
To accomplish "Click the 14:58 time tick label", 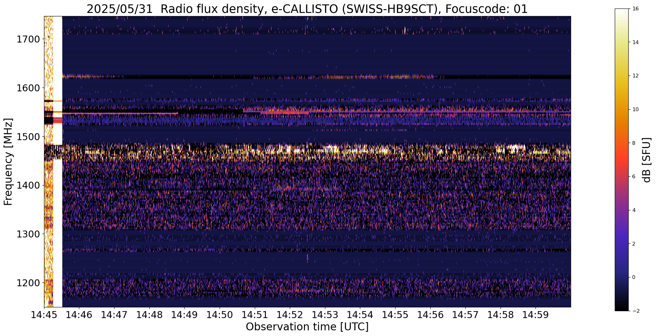I will [501, 315].
